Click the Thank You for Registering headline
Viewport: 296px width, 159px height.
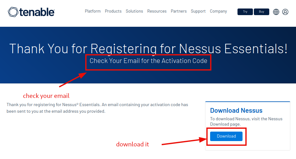tap(148, 48)
